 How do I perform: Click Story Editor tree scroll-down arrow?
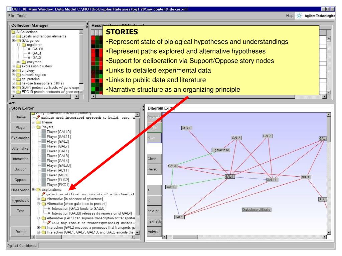click(x=137, y=232)
